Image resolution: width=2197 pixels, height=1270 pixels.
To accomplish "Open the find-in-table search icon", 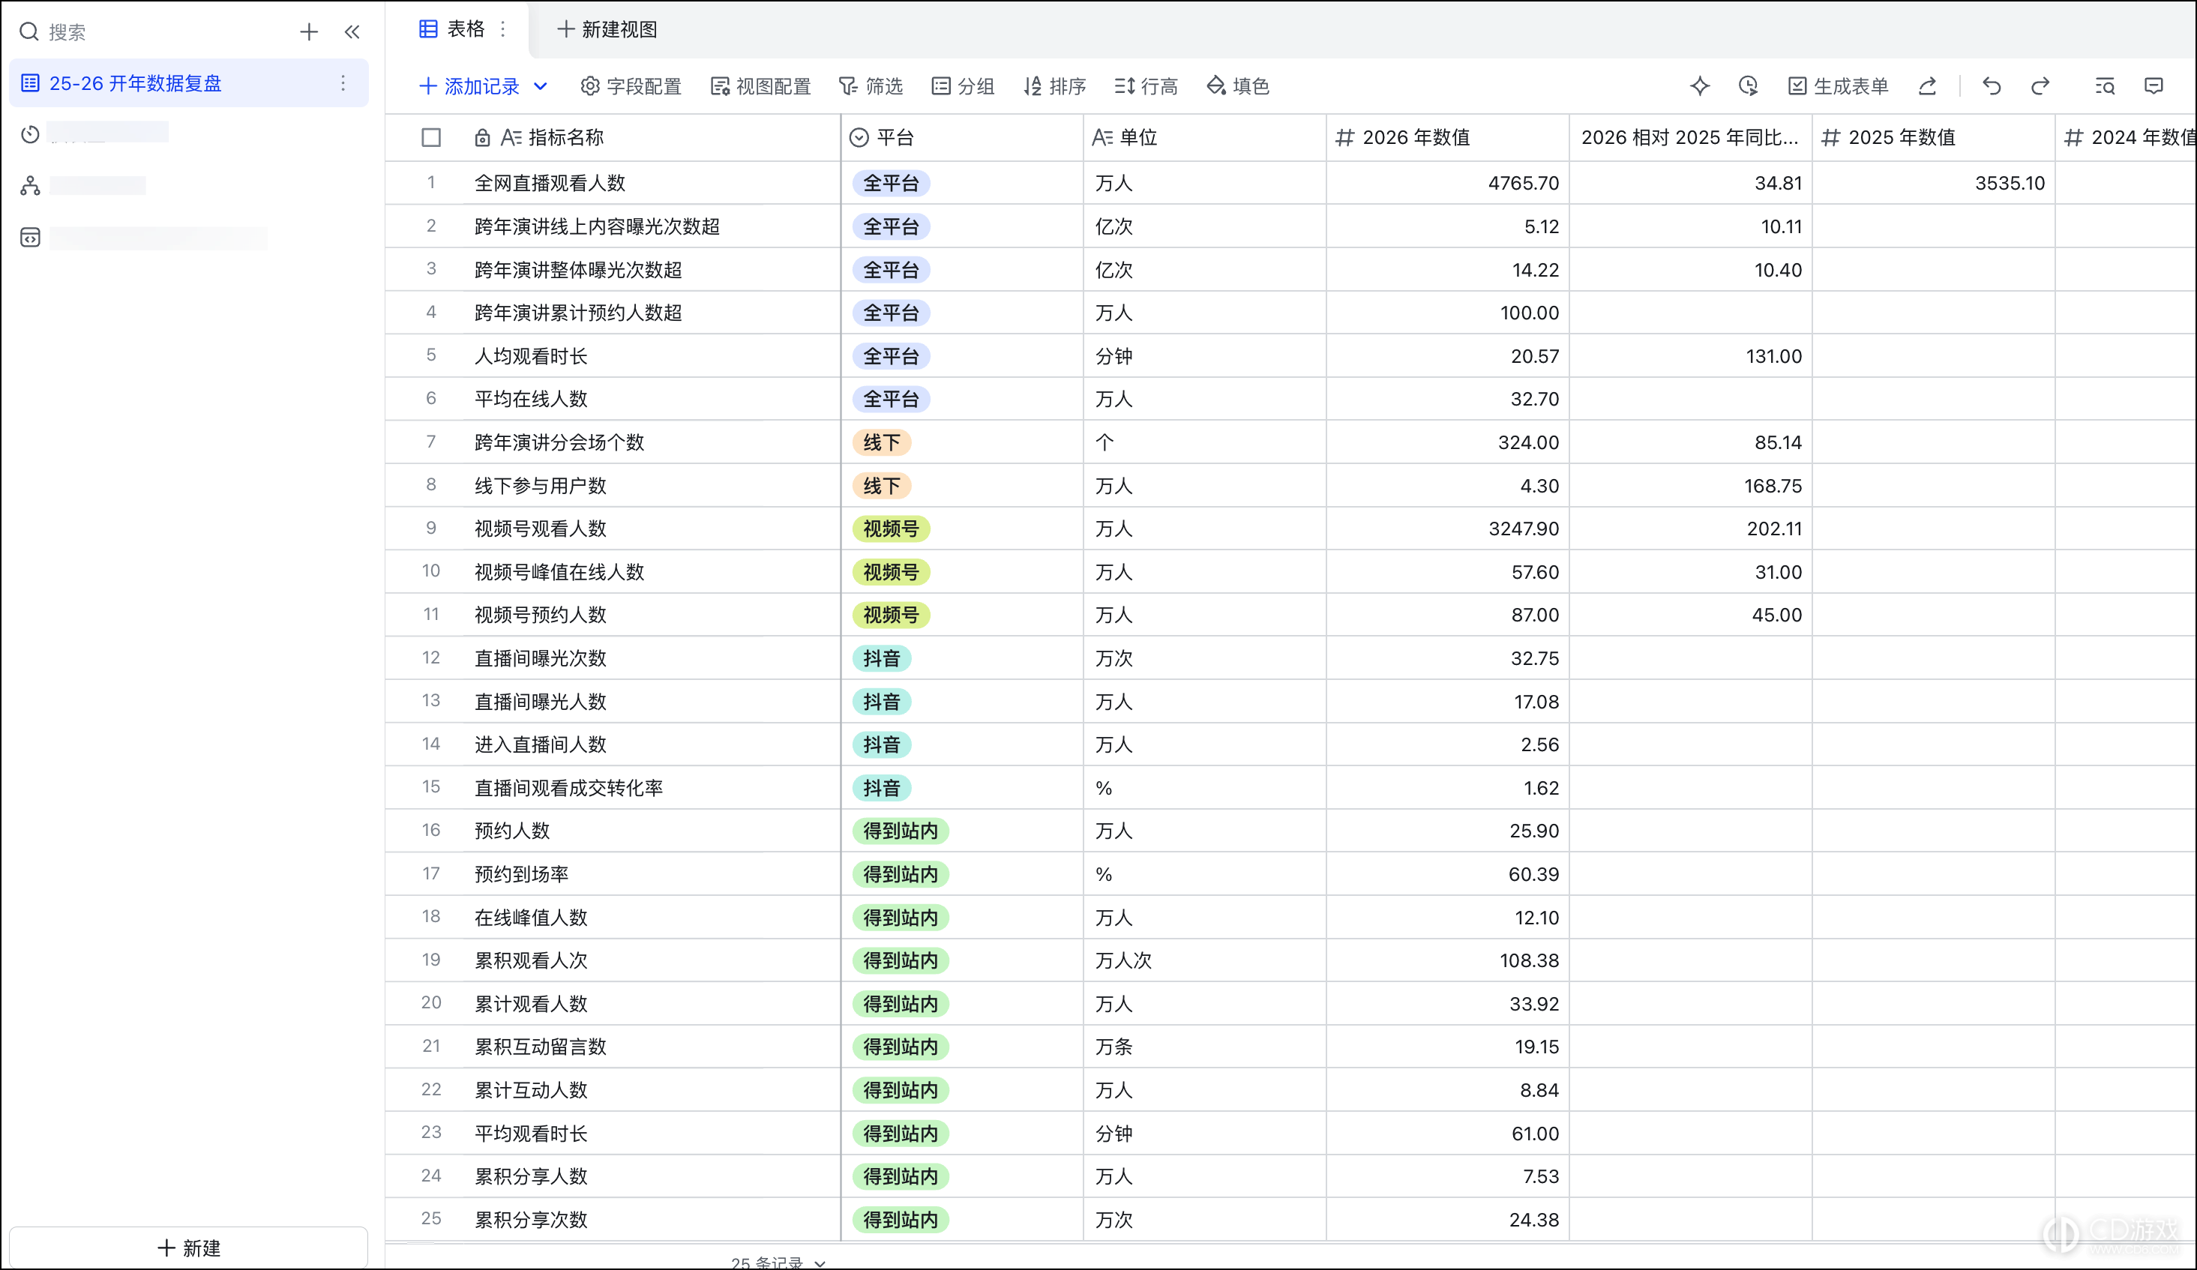I will click(2105, 86).
